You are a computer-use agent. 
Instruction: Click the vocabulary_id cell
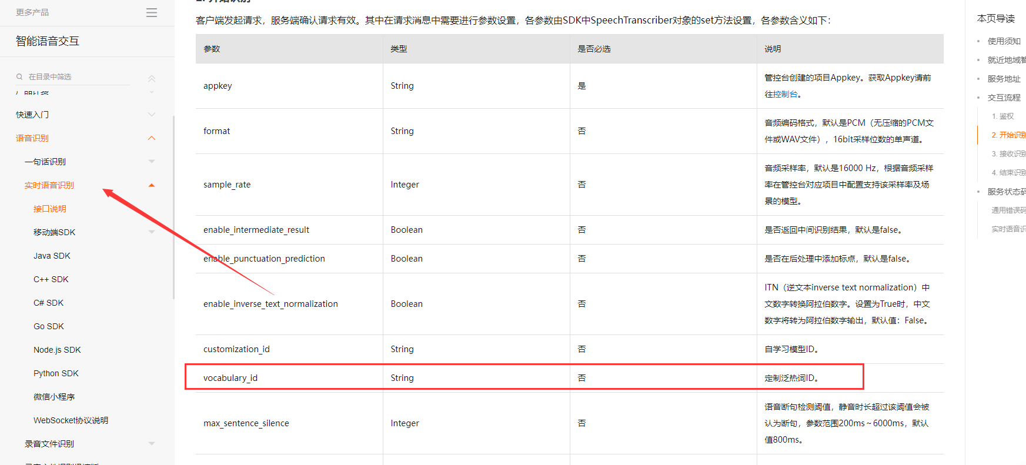289,378
